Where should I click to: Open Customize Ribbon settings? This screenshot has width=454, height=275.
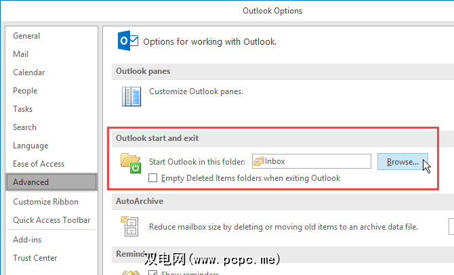45,202
